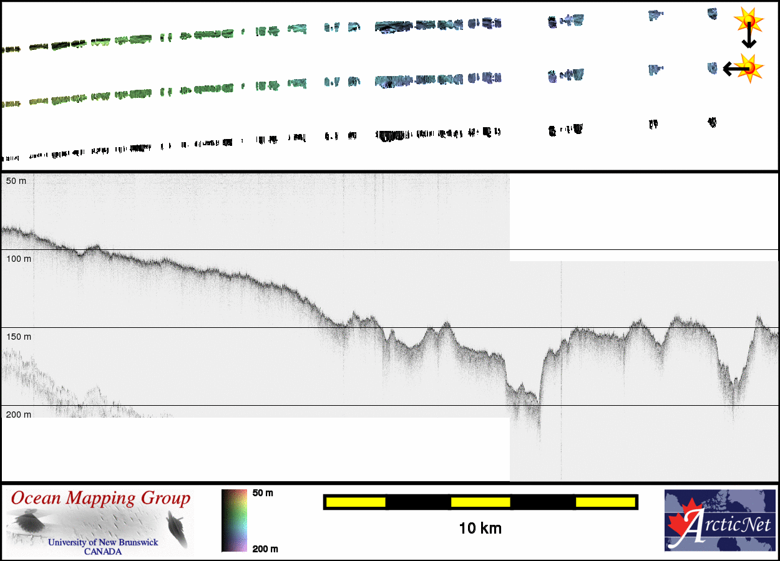Click the CANADA text under the logo

pos(103,552)
